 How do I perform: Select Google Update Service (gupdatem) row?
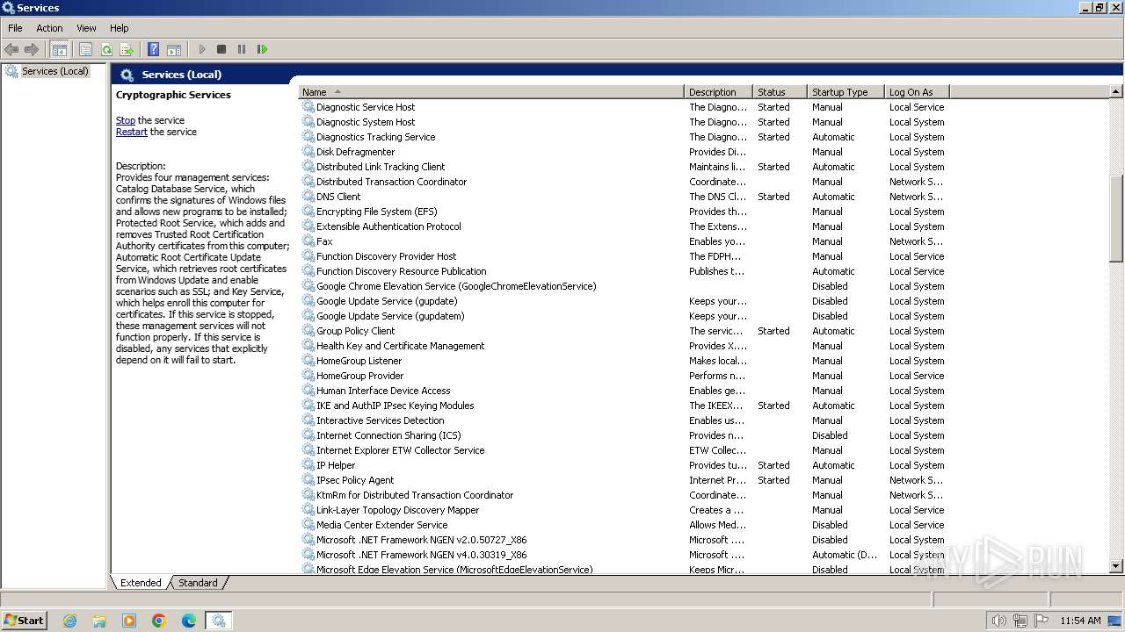coord(624,316)
